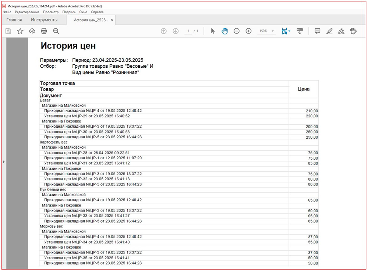Screen dimensions: 368x270
Task: Add a comment with speech bubble icon
Action: click(317, 31)
